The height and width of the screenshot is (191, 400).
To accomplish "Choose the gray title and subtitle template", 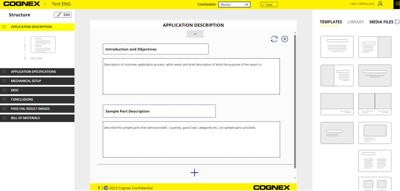I will coord(337,133).
